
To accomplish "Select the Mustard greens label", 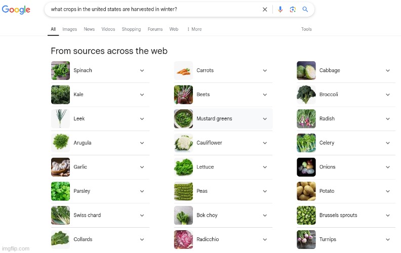I will [x=214, y=119].
